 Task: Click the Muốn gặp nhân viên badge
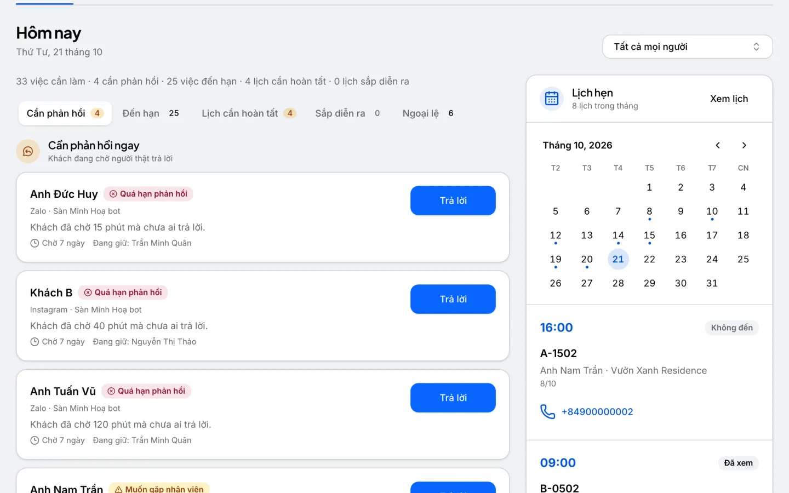[x=159, y=489]
